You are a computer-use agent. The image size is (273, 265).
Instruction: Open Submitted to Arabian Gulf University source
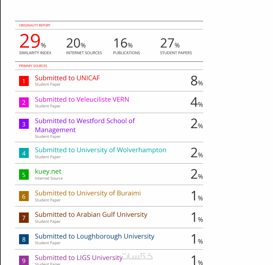click(x=91, y=214)
